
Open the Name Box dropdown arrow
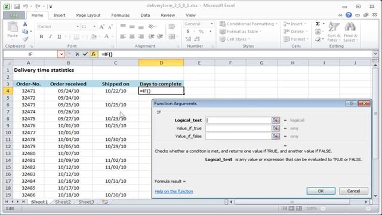pos(61,54)
